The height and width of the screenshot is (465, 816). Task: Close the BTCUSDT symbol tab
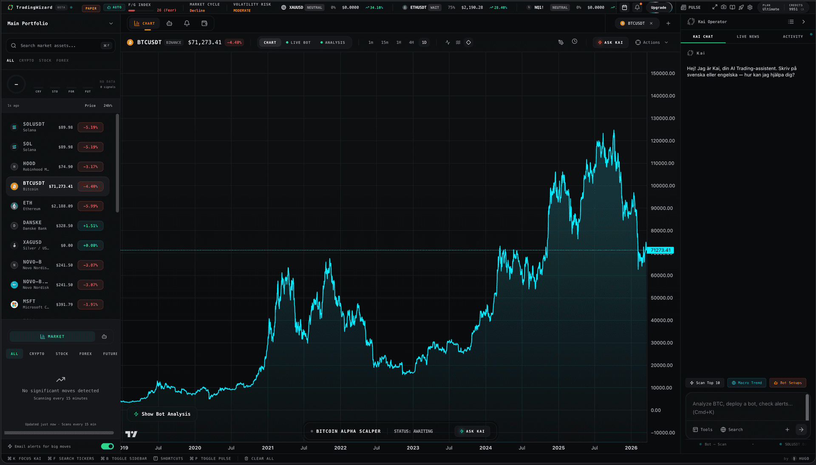coord(651,23)
